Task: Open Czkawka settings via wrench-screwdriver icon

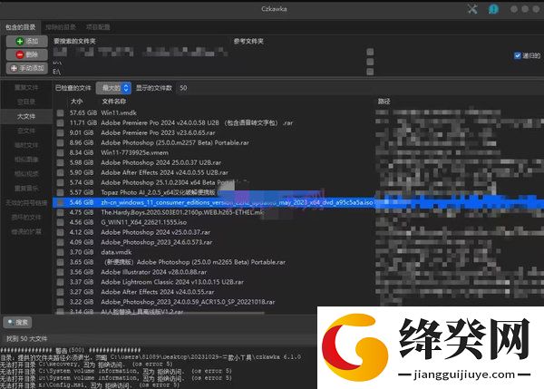Action: pyautogui.click(x=472, y=9)
